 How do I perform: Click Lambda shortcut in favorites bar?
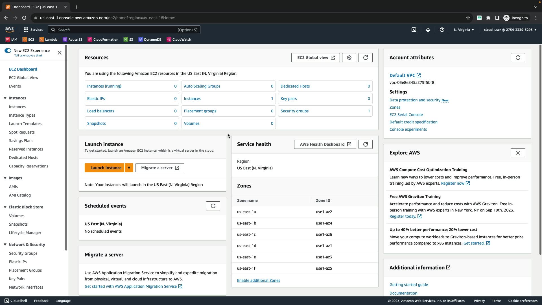[x=49, y=40]
